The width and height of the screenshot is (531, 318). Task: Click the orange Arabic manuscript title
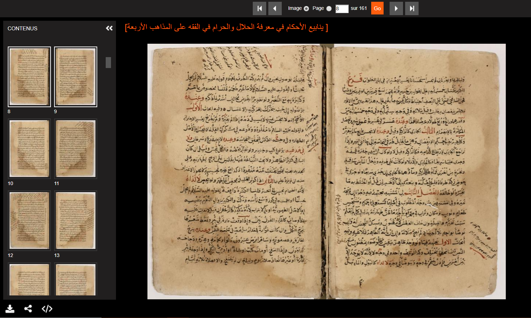(227, 27)
